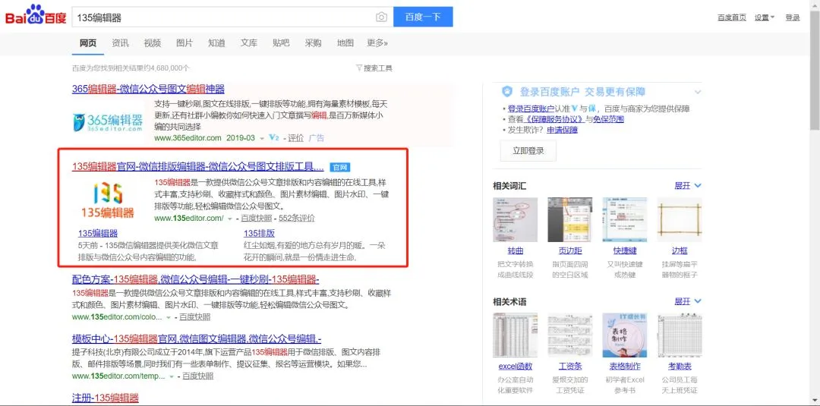Open 百度快照 for the 配色方案 result
This screenshot has height=406, width=820.
click(194, 316)
